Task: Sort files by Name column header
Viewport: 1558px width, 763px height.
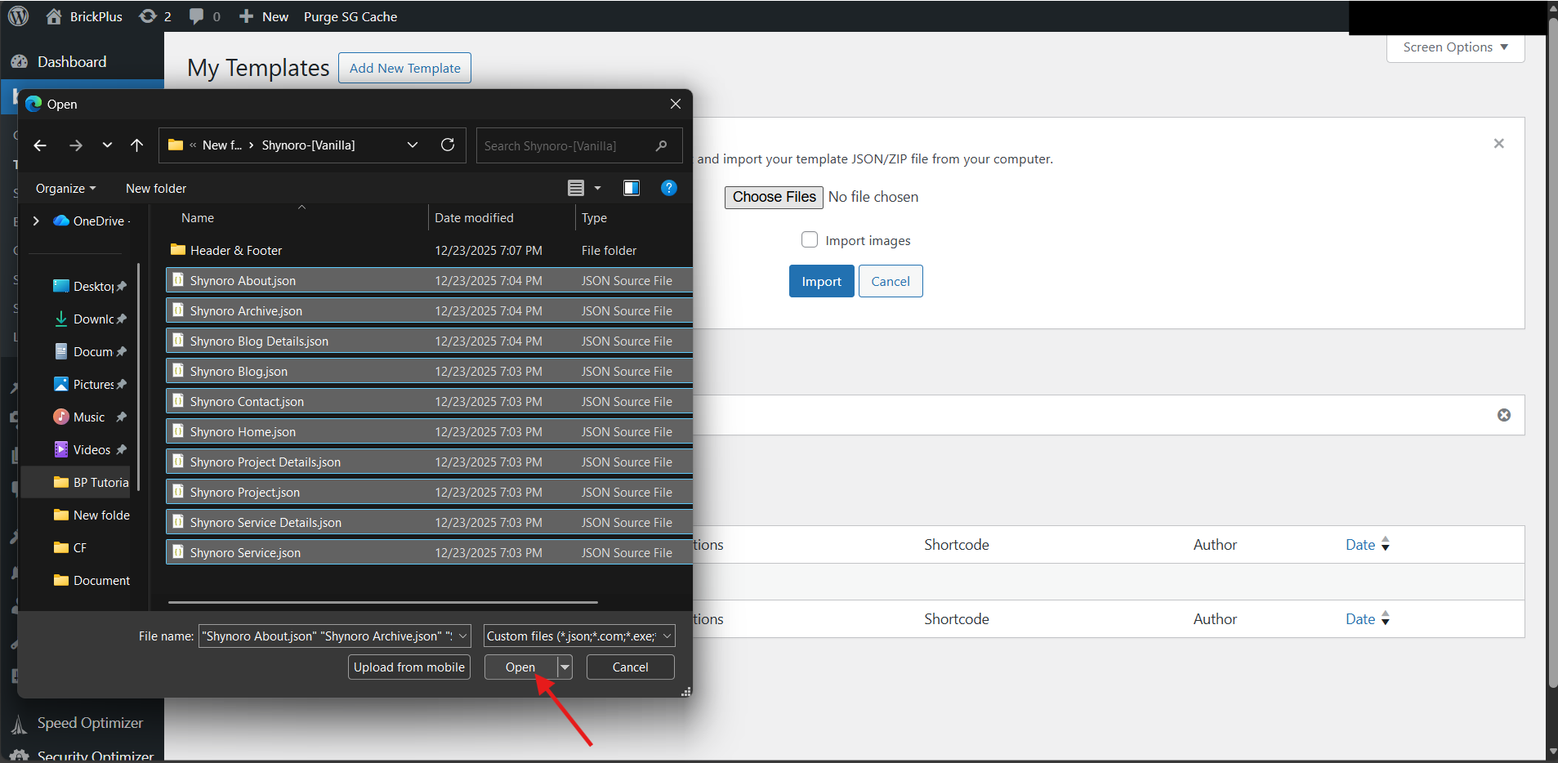Action: point(296,218)
